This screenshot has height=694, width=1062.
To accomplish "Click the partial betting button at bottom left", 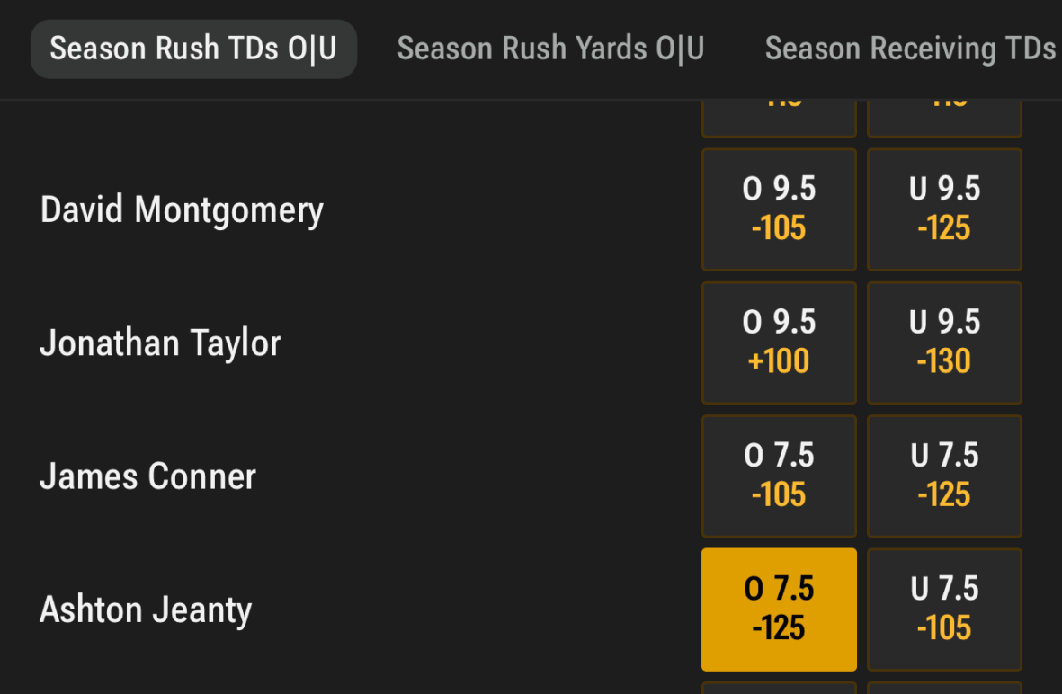I will point(779,688).
